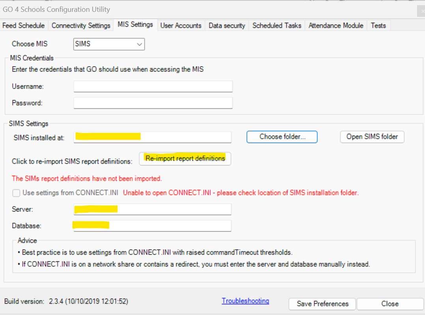Click the Database input field

(153, 226)
